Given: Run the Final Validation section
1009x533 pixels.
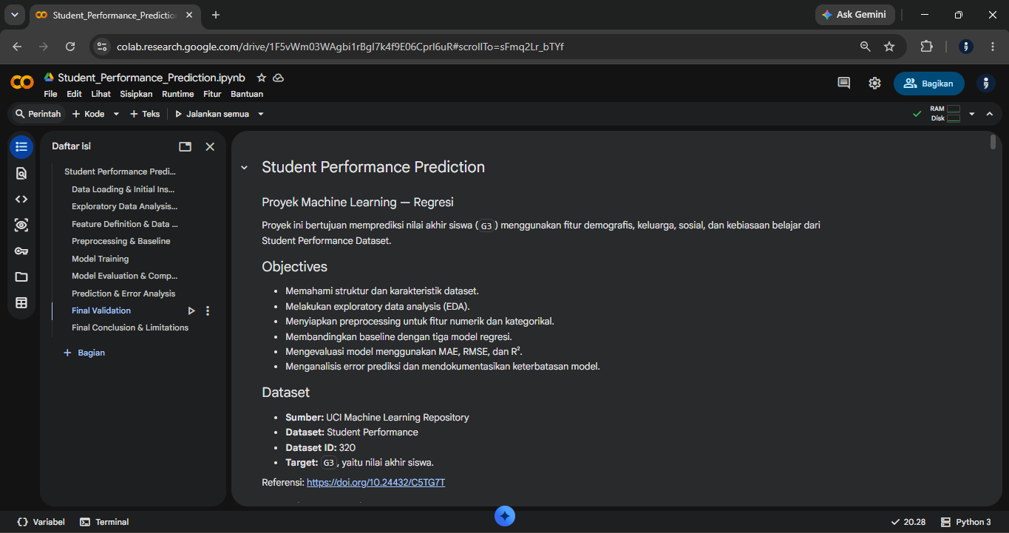Looking at the screenshot, I should tap(191, 310).
